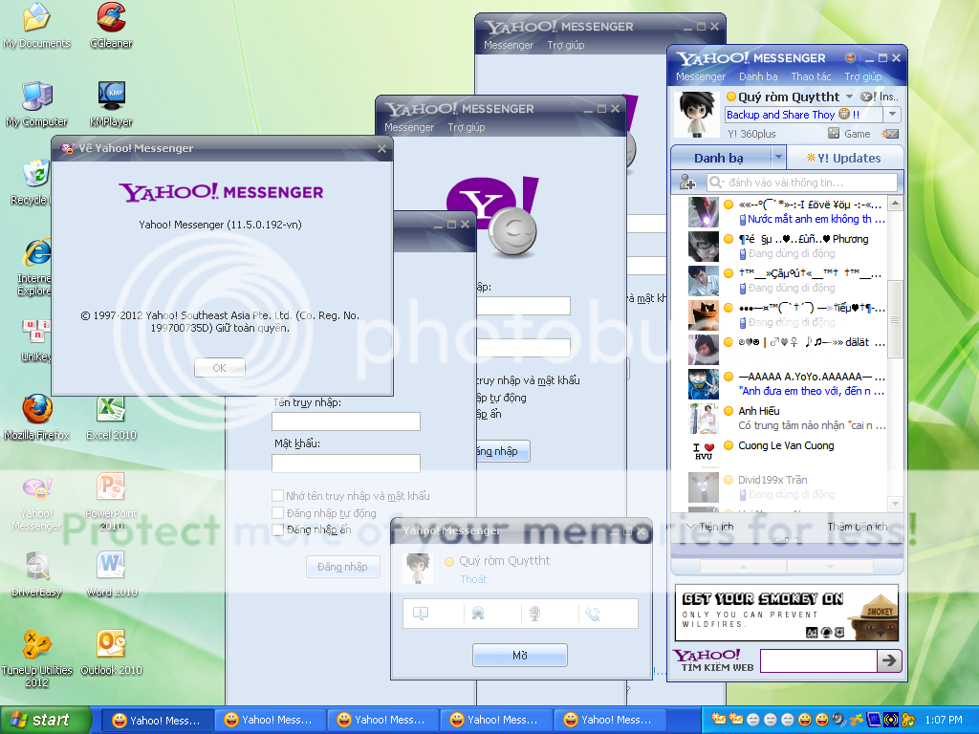Check 'Đăng nhập tự động' in the login window
This screenshot has height=734, width=979.
tap(278, 512)
